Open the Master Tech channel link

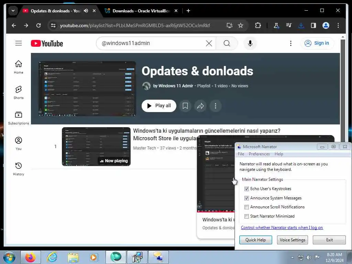144,148
